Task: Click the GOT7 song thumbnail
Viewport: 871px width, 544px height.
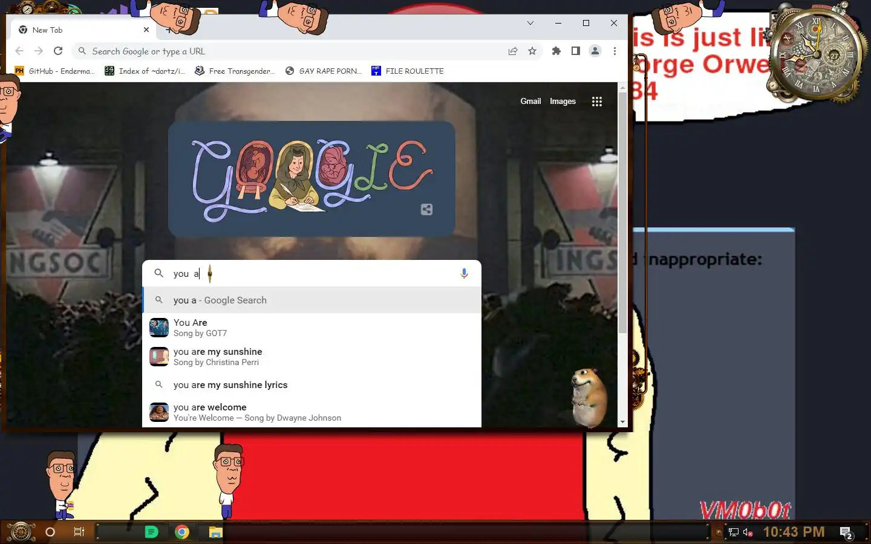Action: (159, 328)
